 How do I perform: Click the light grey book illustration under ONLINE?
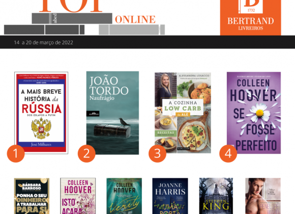click(132, 30)
